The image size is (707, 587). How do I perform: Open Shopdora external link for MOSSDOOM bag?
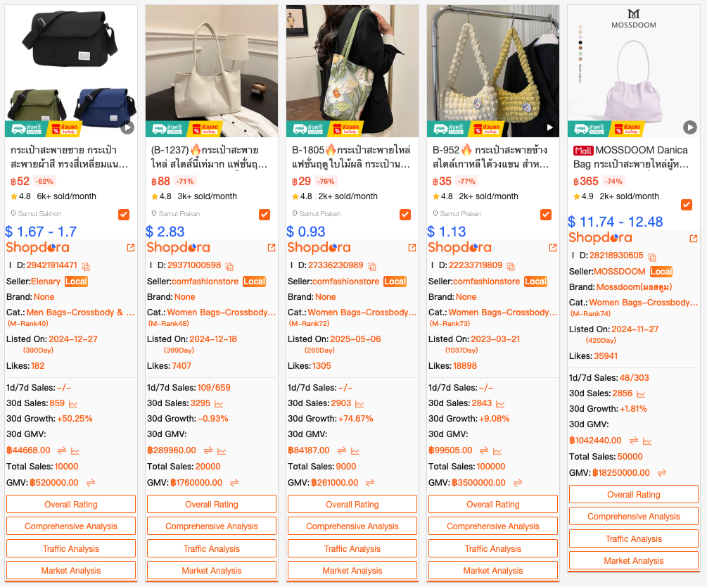(x=694, y=238)
